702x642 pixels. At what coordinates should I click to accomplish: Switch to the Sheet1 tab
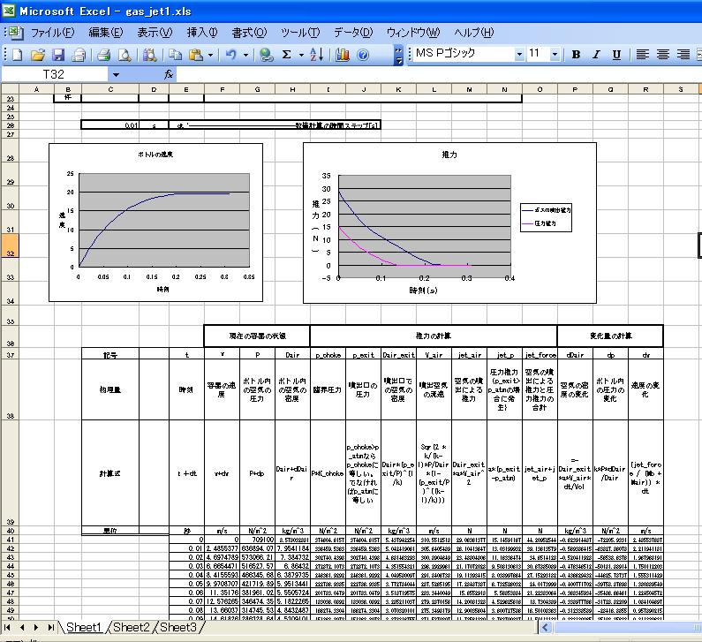pyautogui.click(x=84, y=627)
